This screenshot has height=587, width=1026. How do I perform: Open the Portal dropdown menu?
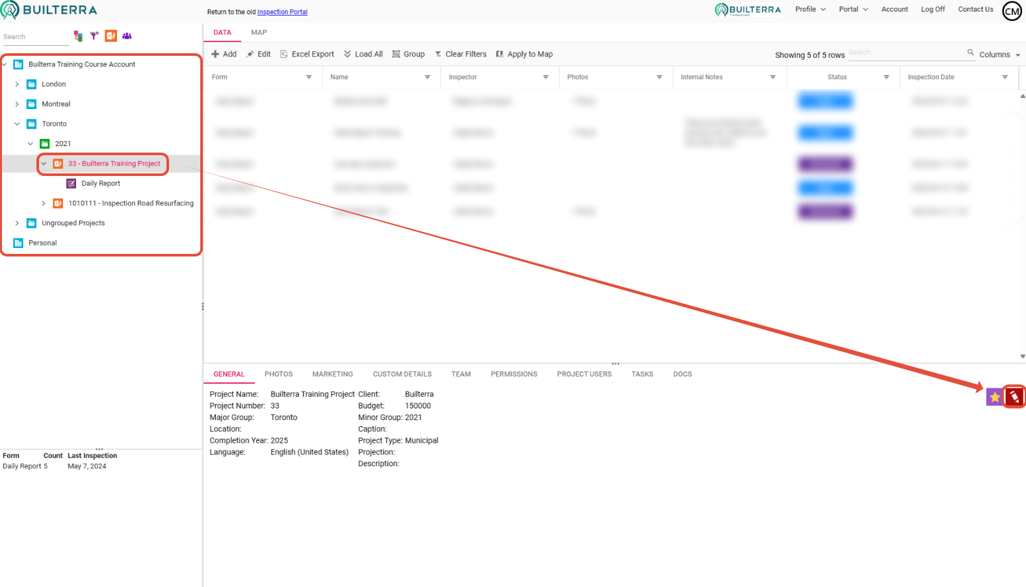[853, 9]
